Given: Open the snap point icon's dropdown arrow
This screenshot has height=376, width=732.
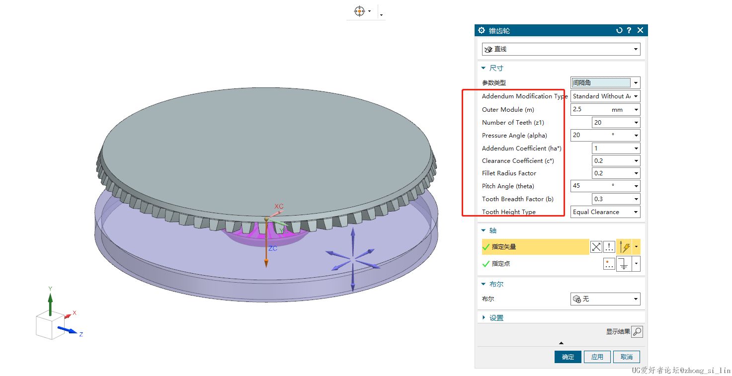Looking at the screenshot, I should 370,11.
